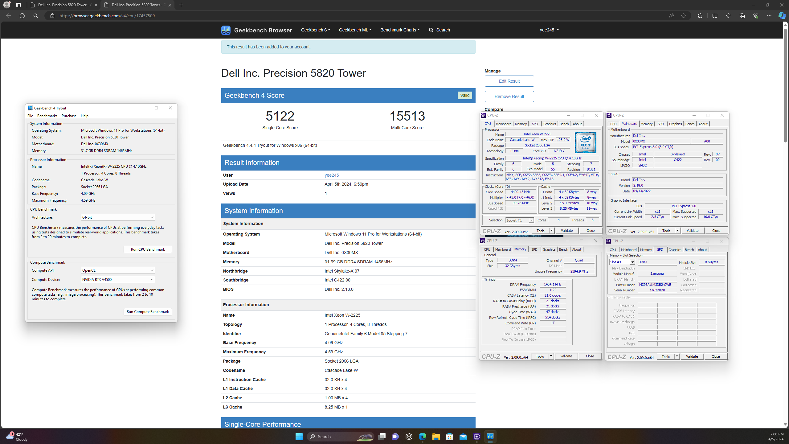Image resolution: width=789 pixels, height=444 pixels.
Task: Expand the Slot #1 memory slot dropdown
Action: click(x=622, y=262)
